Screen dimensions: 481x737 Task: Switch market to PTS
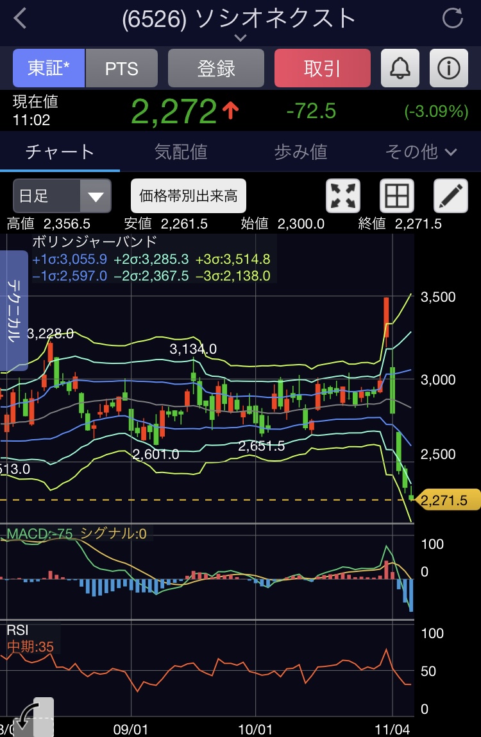click(x=122, y=68)
